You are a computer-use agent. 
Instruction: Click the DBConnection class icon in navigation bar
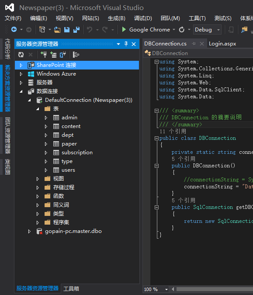pos(148,53)
